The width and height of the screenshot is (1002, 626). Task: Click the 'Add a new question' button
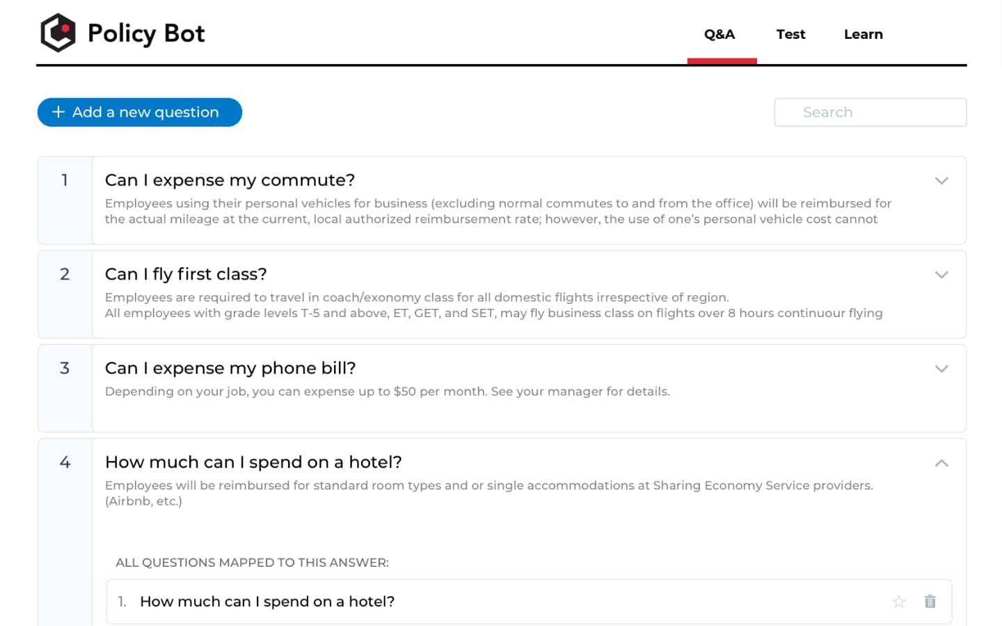click(140, 112)
